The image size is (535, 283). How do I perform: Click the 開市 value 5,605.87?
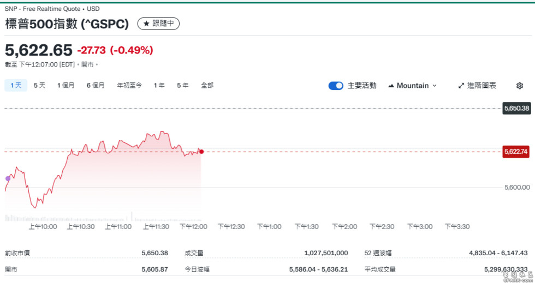pos(155,269)
